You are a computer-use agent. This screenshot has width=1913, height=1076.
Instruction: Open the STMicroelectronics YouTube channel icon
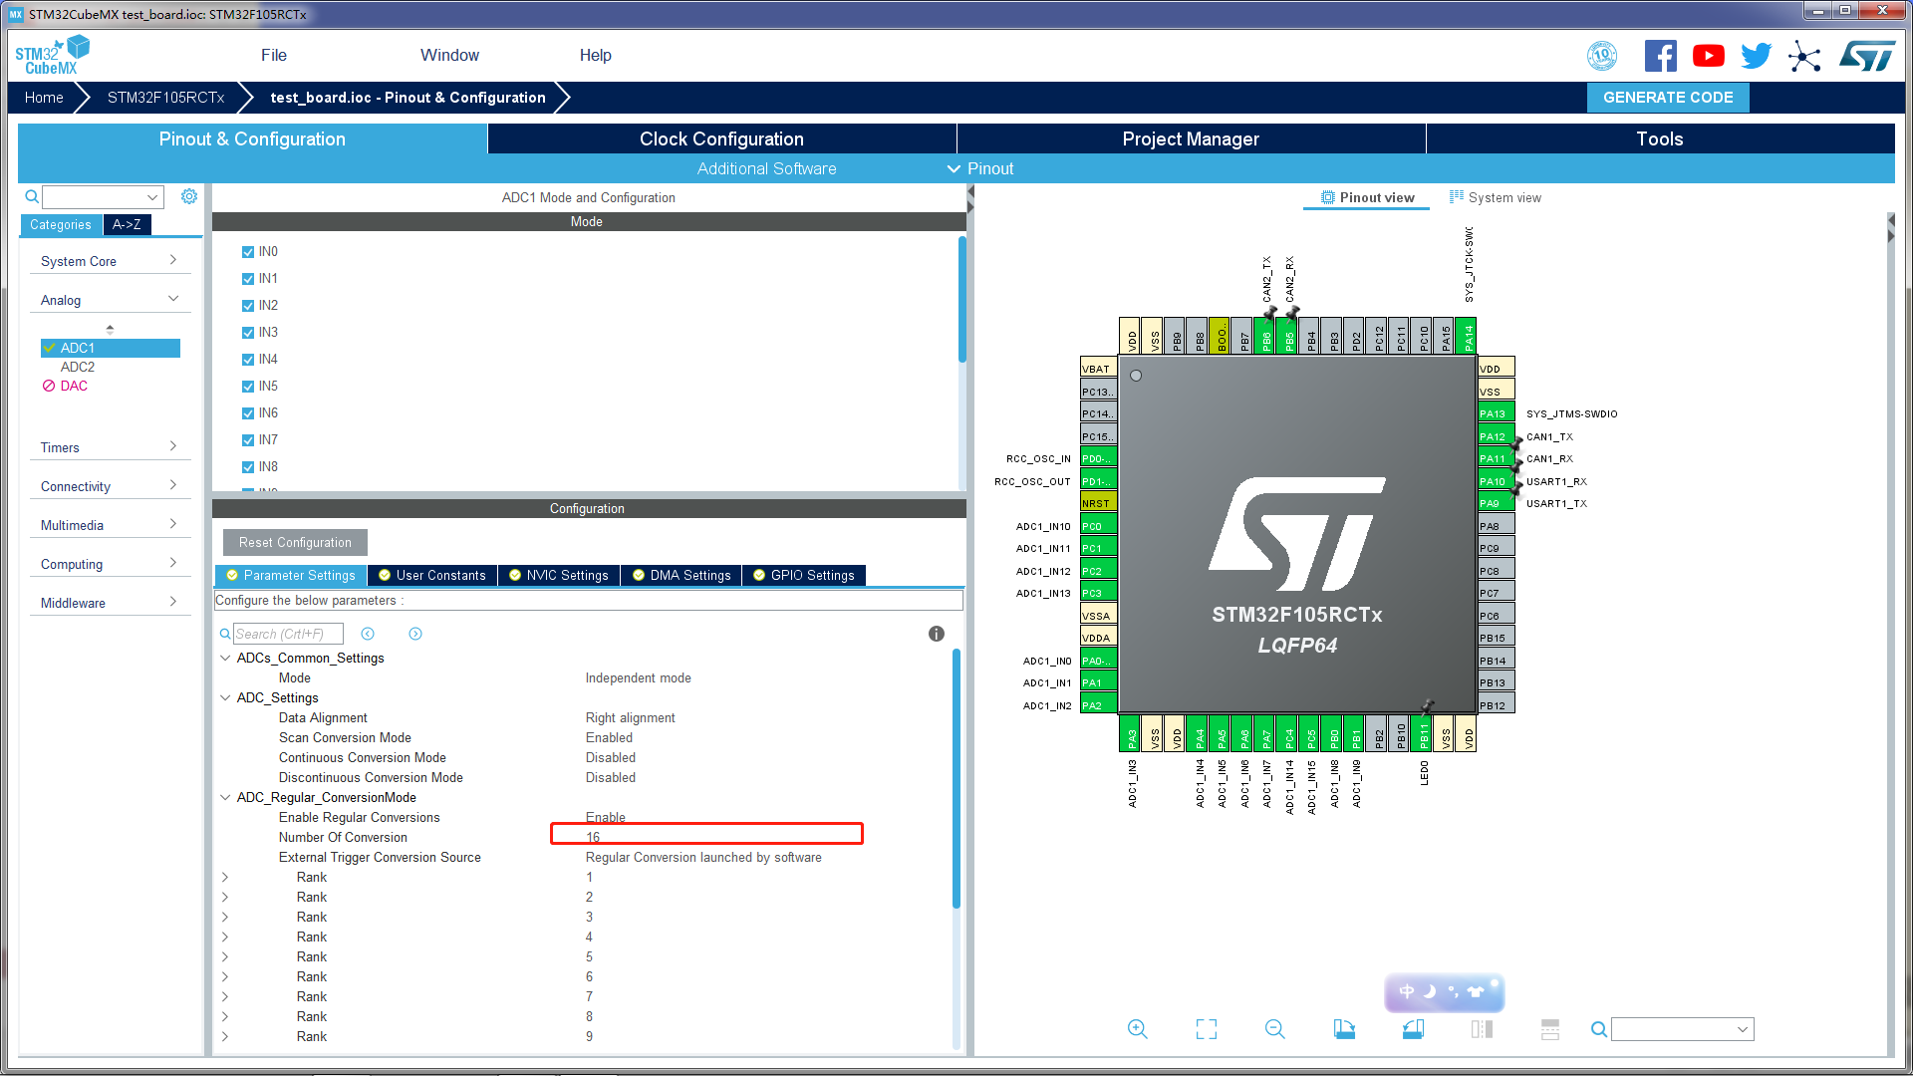click(x=1708, y=56)
